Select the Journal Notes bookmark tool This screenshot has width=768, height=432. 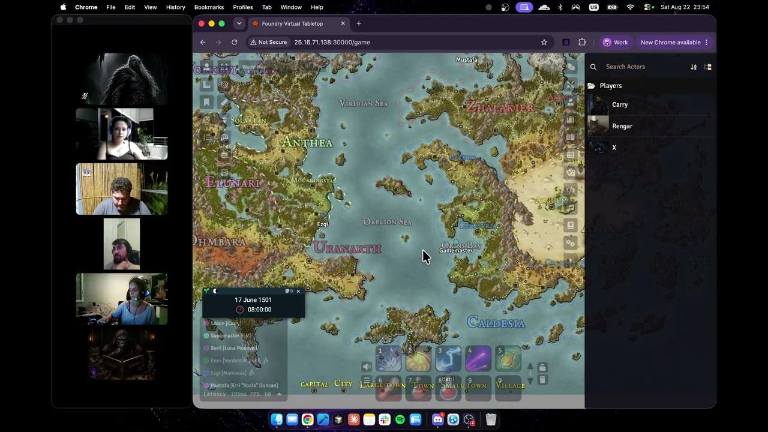click(x=207, y=103)
